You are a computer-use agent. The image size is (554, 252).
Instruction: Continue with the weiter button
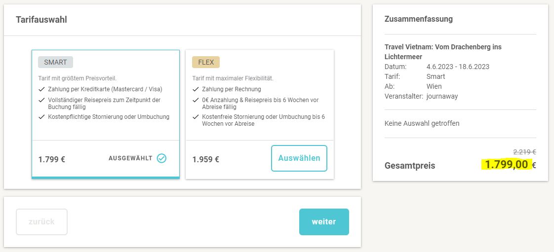pos(324,221)
